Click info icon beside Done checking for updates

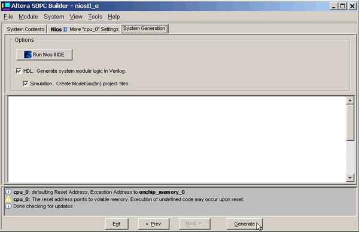8,206
